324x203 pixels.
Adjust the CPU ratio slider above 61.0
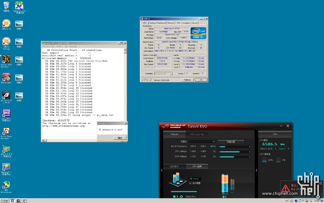tap(184, 191)
